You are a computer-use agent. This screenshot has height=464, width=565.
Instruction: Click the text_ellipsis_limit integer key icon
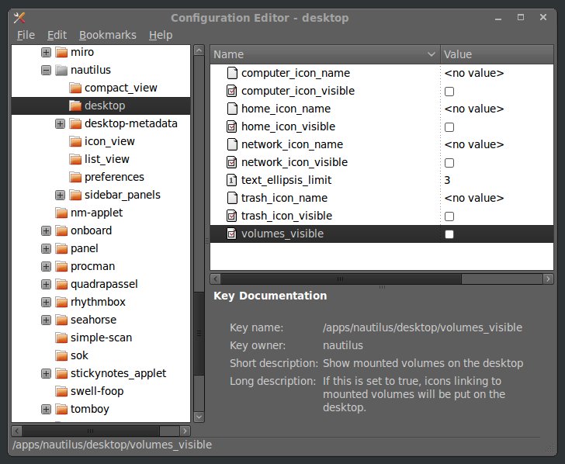(231, 180)
